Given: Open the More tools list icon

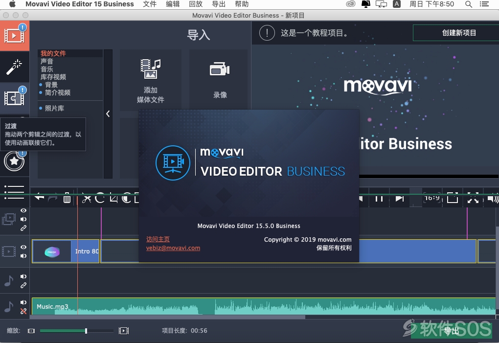Looking at the screenshot, I should pos(14,192).
